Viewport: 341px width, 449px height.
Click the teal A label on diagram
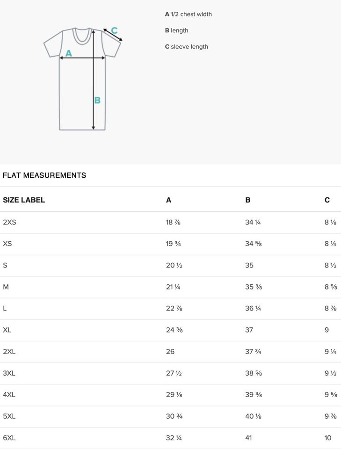coord(69,53)
